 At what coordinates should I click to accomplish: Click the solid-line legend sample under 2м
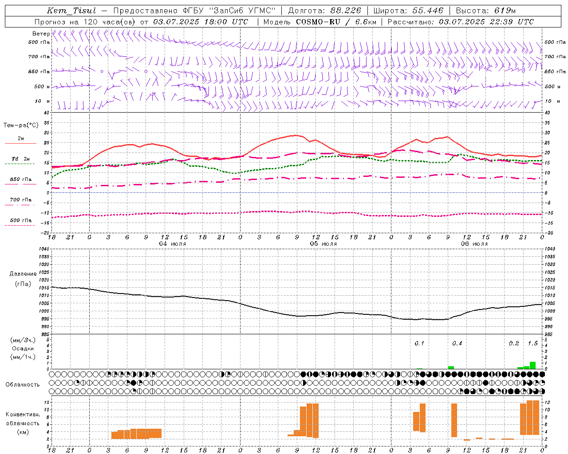(x=20, y=143)
